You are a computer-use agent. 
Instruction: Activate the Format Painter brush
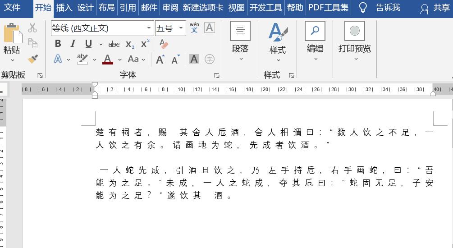pos(32,59)
